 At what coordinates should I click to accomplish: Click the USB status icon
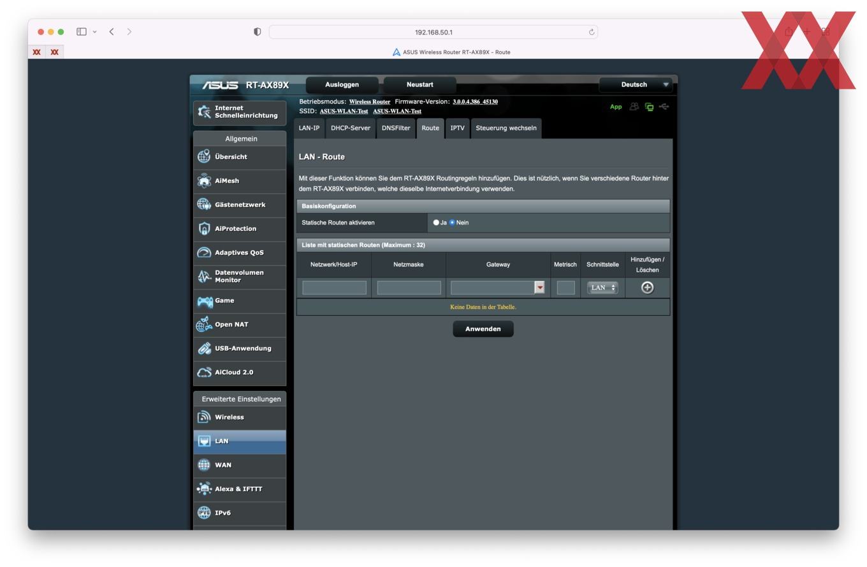664,107
